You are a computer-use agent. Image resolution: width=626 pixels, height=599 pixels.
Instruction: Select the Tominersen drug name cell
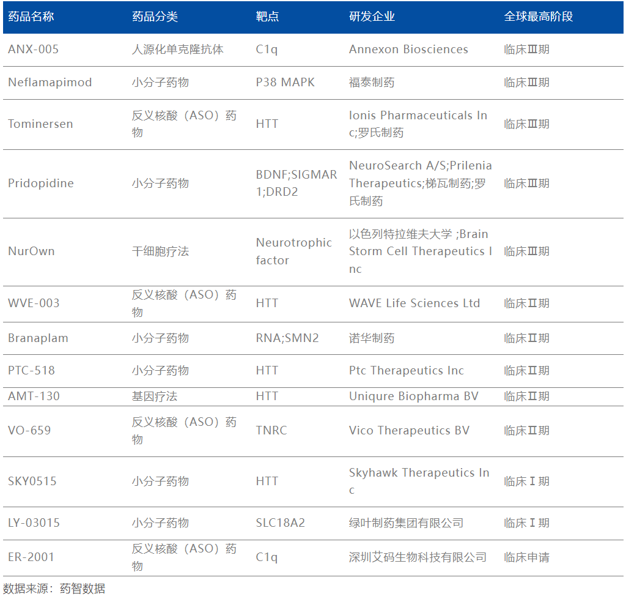tap(40, 124)
